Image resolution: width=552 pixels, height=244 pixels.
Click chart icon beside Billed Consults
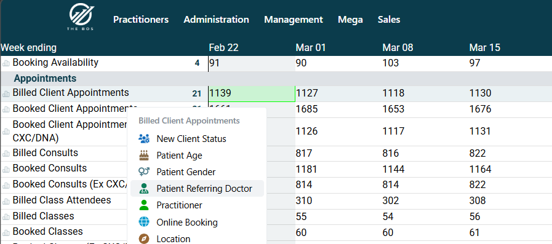click(x=6, y=154)
